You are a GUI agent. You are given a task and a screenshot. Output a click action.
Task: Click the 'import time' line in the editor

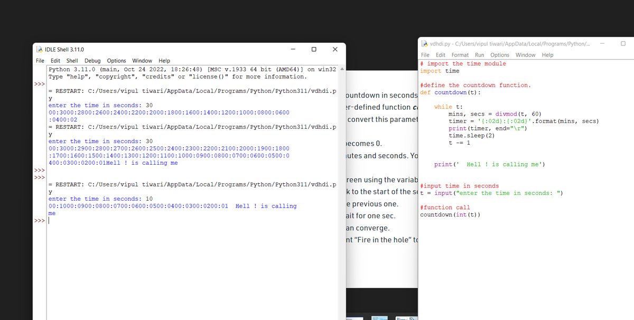(x=440, y=71)
